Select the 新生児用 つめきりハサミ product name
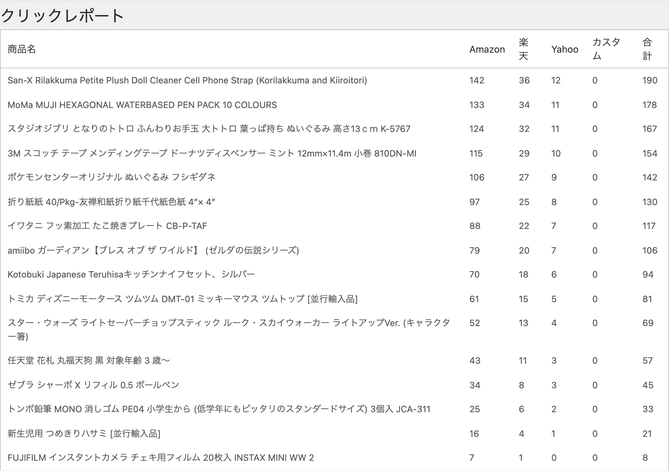The width and height of the screenshot is (669, 471). tap(84, 434)
